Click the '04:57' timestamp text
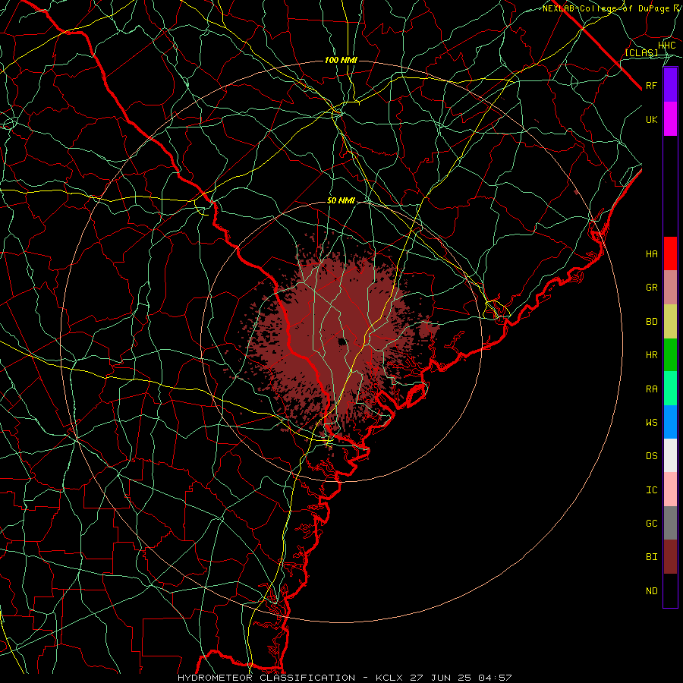Viewport: 683px width, 683px height. [494, 678]
